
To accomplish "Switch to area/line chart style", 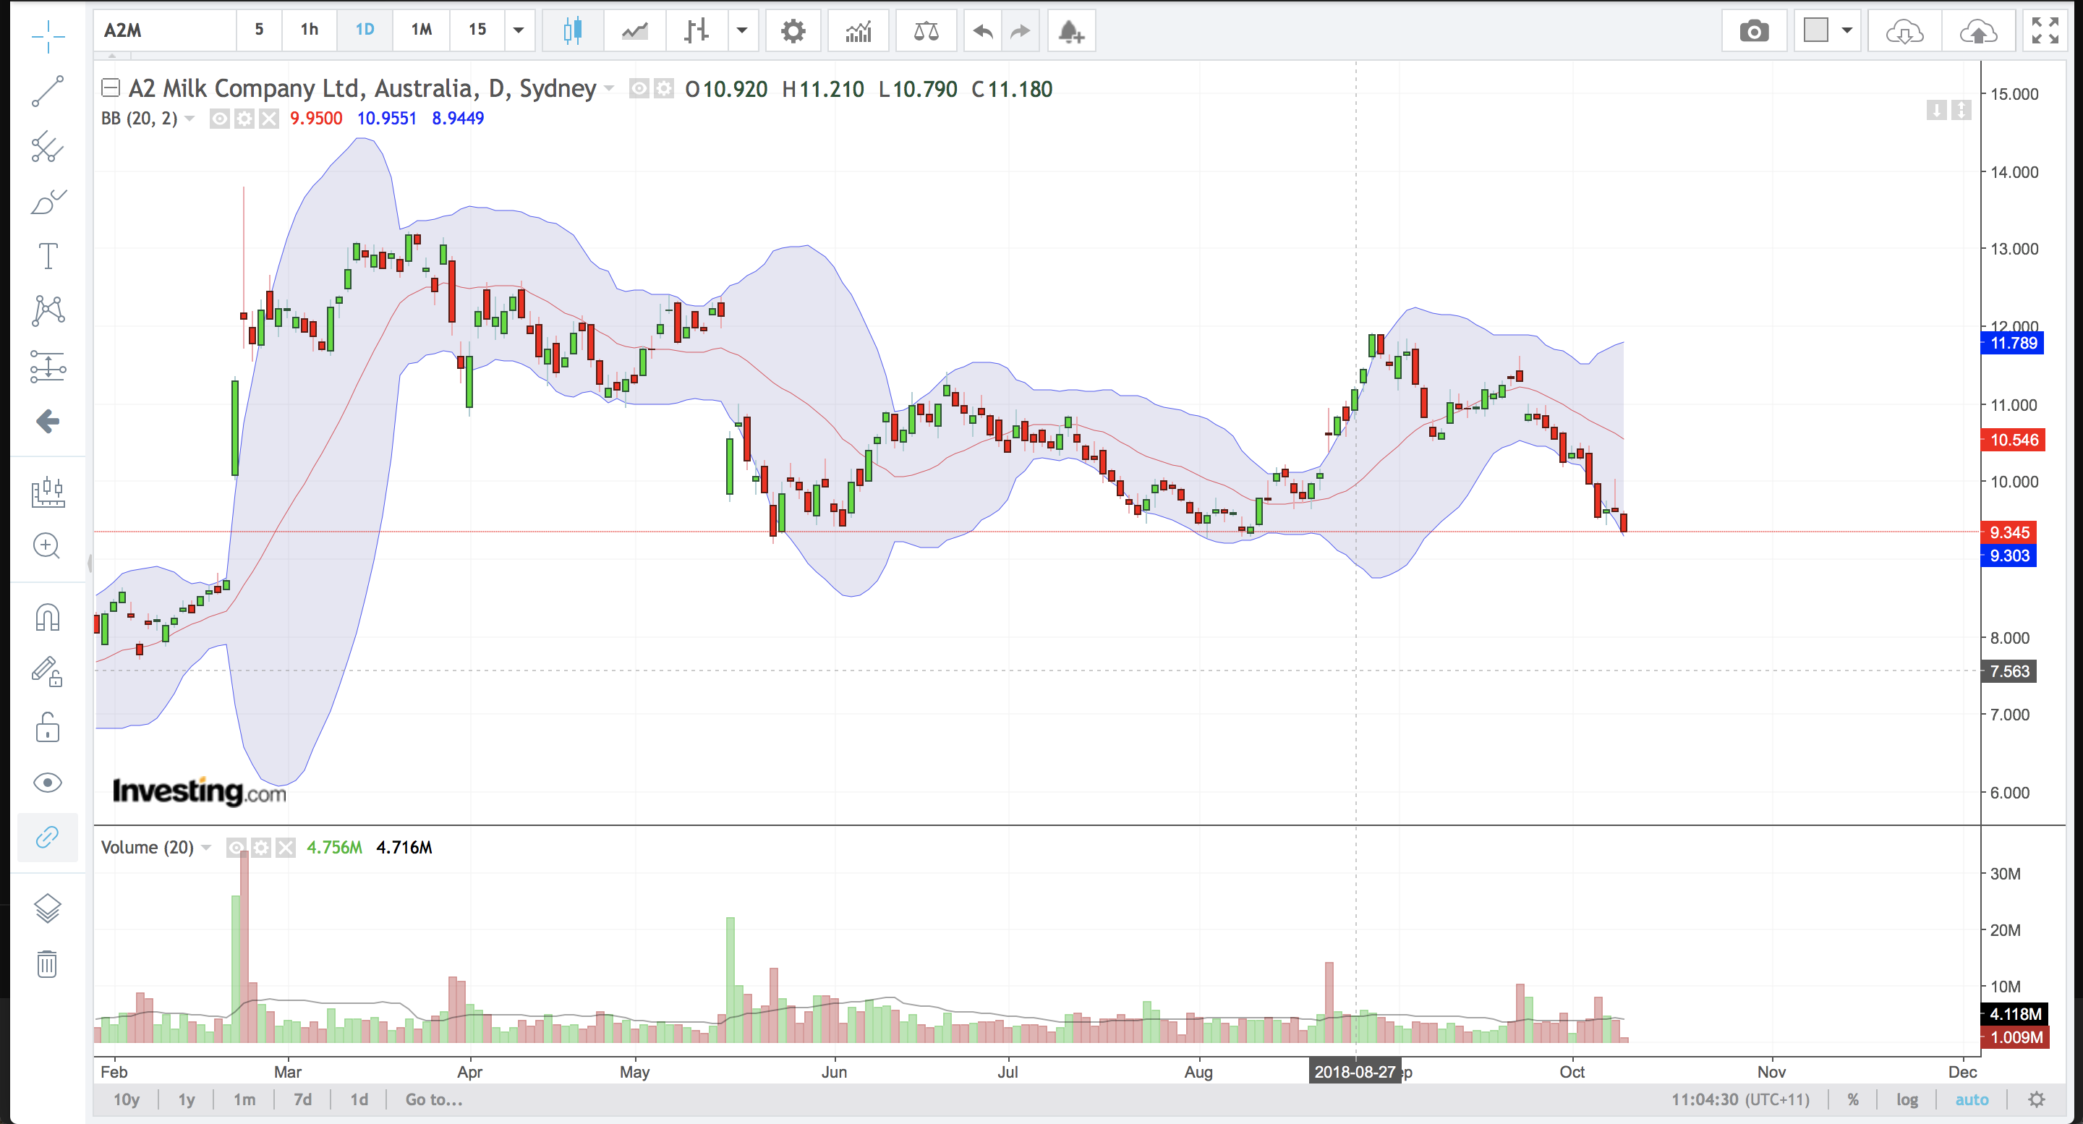I will (635, 30).
